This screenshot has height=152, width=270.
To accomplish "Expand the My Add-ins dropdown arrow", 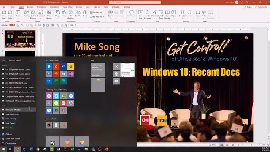I will [103, 17].
